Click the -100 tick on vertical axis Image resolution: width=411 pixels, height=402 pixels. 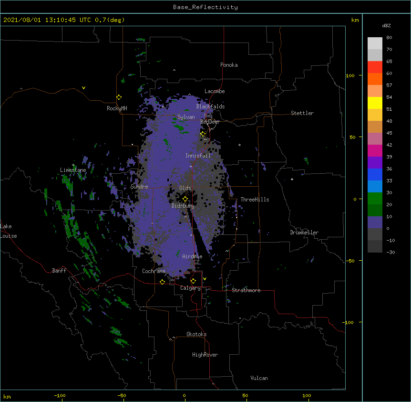[x=349, y=322]
